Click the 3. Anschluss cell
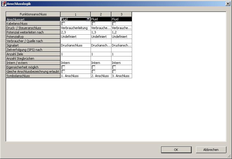232x159 pixels. [x=121, y=76]
